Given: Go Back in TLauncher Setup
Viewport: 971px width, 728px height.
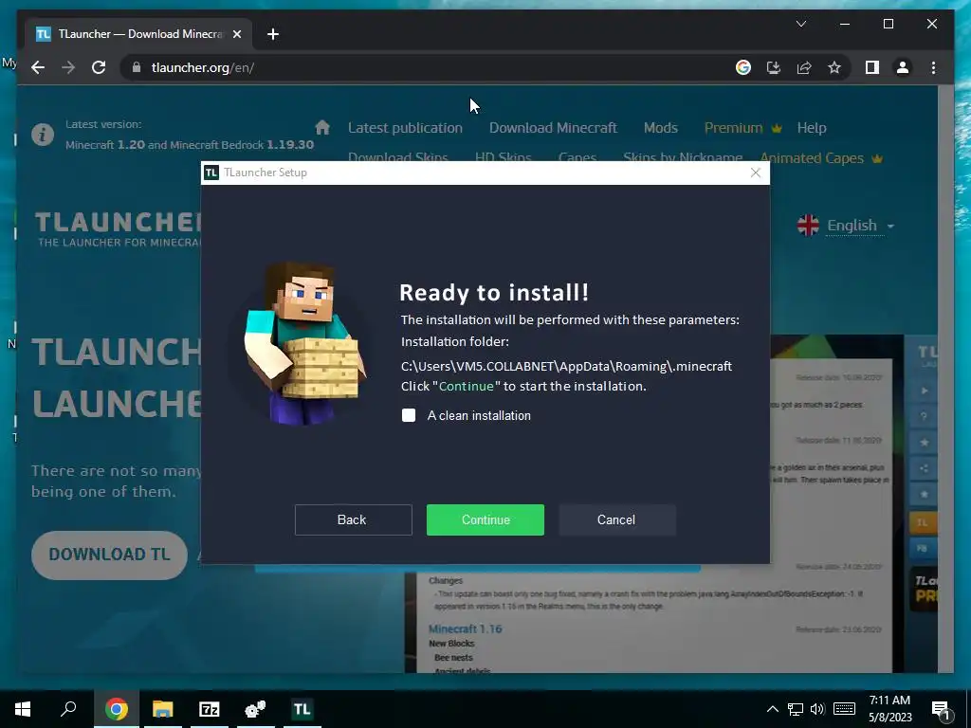Looking at the screenshot, I should (x=353, y=519).
